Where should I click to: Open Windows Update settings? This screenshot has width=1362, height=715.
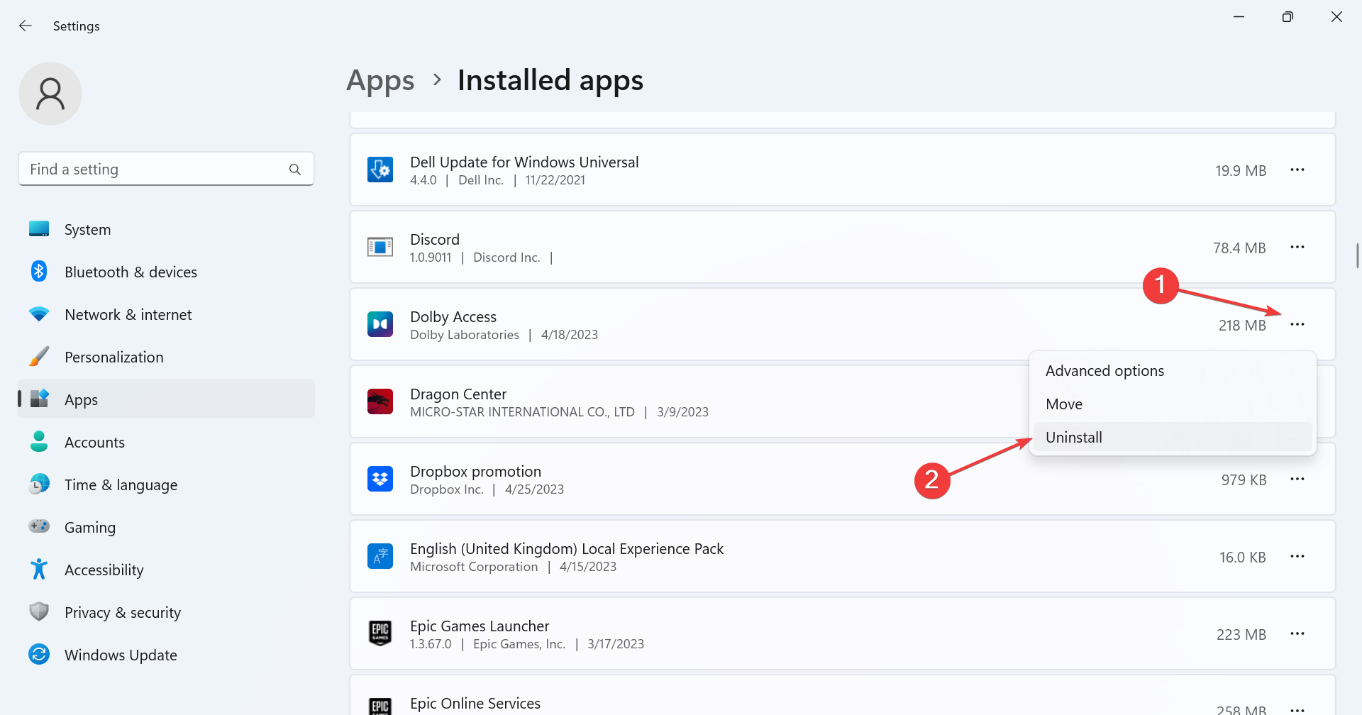click(x=166, y=655)
